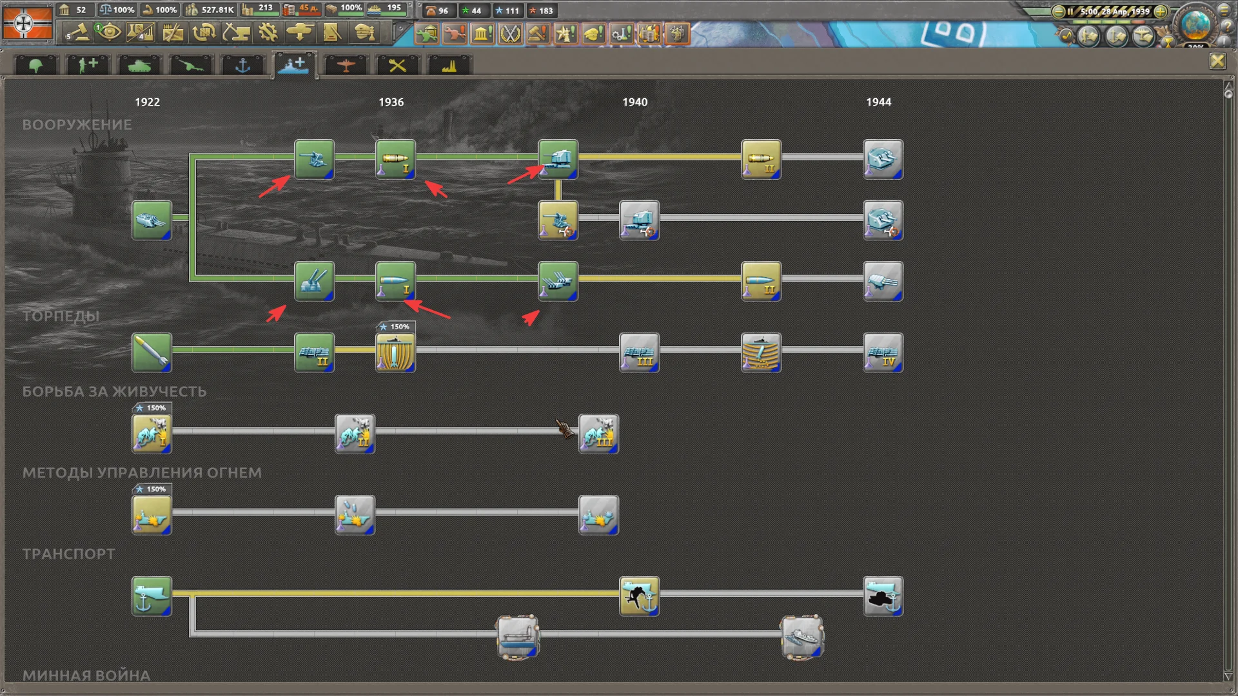The width and height of the screenshot is (1238, 696).
Task: Open the officer corps cap-and-chess-piece button
Action: coord(364,32)
